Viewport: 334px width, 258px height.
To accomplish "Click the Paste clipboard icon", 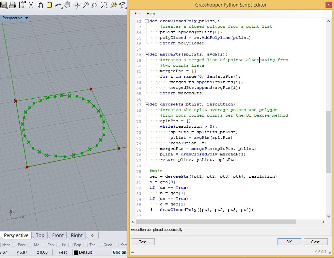I will [49, 5].
